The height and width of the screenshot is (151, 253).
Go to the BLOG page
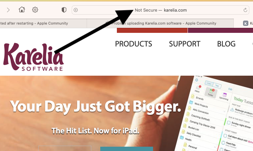(226, 44)
